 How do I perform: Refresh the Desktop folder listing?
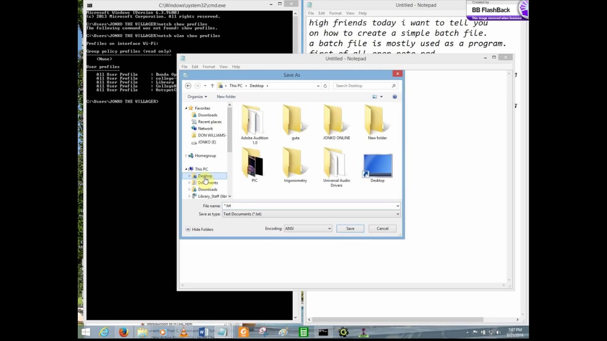(x=325, y=86)
